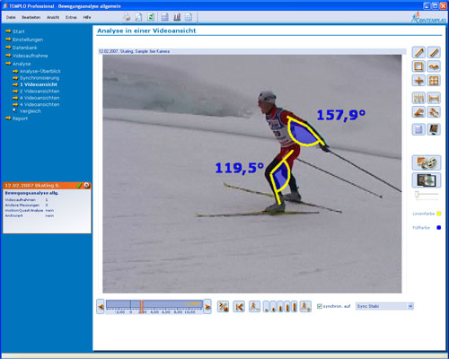The width and height of the screenshot is (449, 359).
Task: Click the Contemplas logo
Action: coord(428,18)
